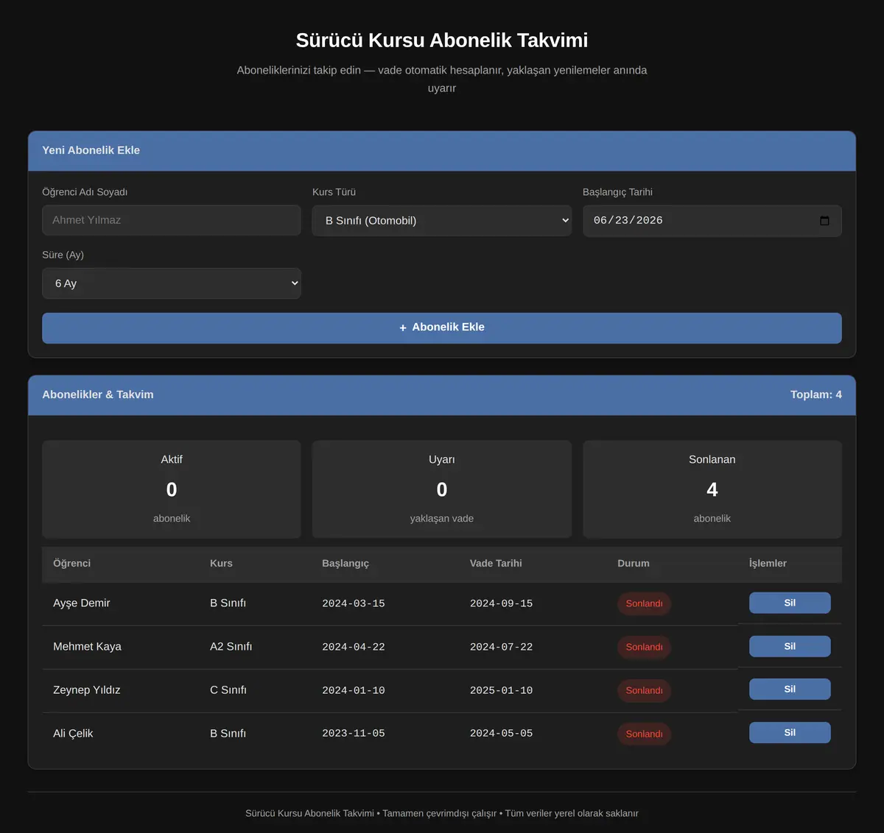Click the Abonelikler & Takvim panel heading
This screenshot has height=833, width=884.
pos(98,394)
